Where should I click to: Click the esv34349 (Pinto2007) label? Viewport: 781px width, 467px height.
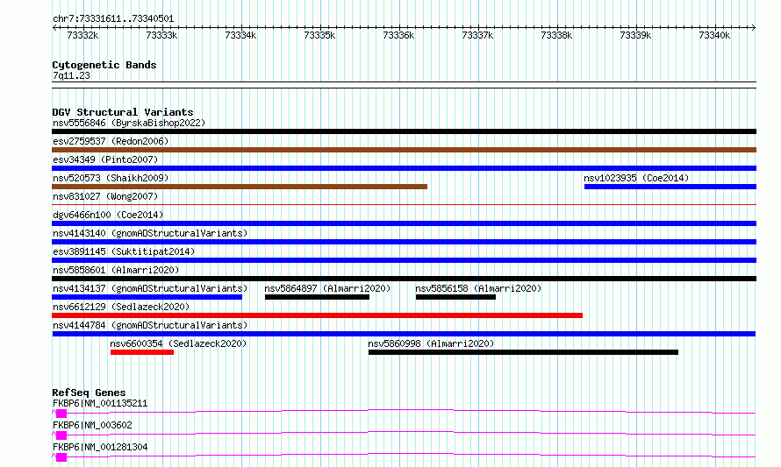click(105, 159)
